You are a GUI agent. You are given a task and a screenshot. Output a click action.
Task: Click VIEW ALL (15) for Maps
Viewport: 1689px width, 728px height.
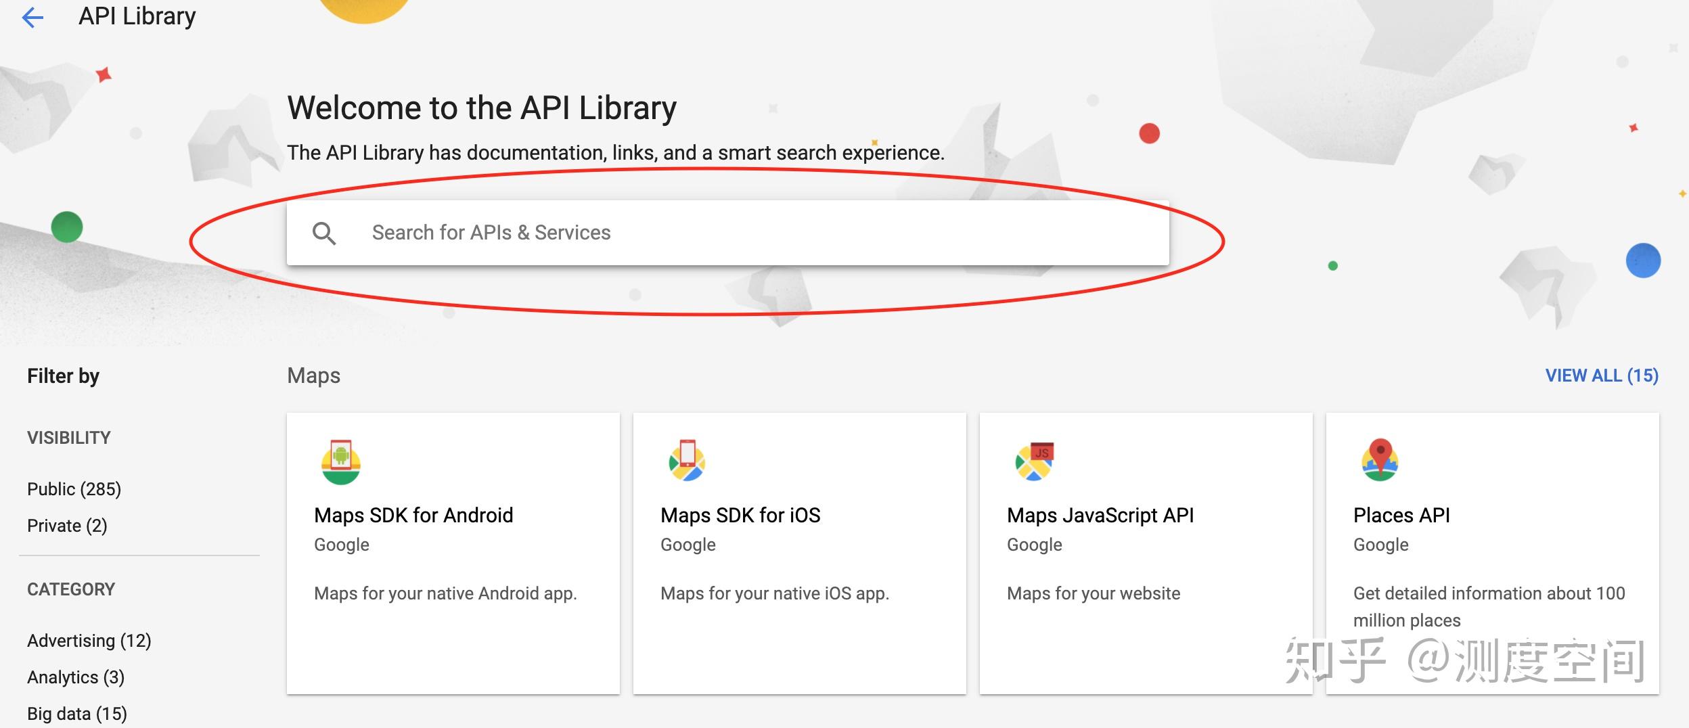point(1600,376)
